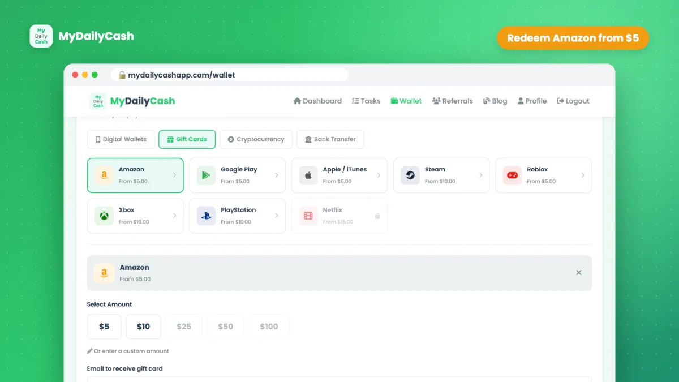The image size is (679, 382).
Task: Switch to the Digital Wallets tab
Action: pos(121,139)
